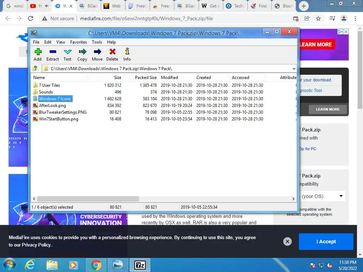Switch to the Find tab

259,6
